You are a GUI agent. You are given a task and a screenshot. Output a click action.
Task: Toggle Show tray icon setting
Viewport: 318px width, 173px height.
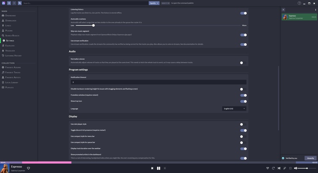tap(243, 101)
